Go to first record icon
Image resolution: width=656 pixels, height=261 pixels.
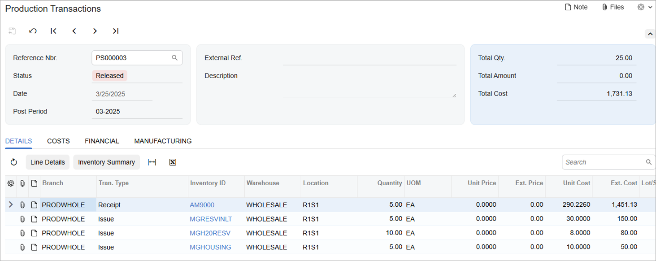[53, 31]
